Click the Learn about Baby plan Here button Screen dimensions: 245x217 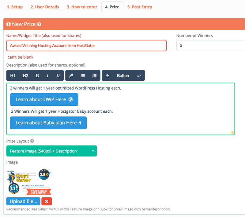pos(48,123)
